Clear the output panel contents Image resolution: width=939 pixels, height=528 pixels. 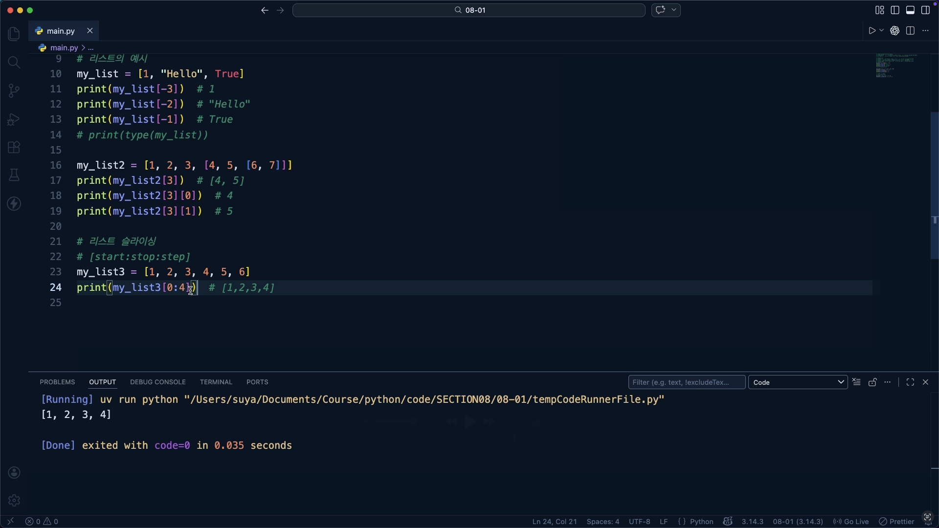click(x=856, y=382)
